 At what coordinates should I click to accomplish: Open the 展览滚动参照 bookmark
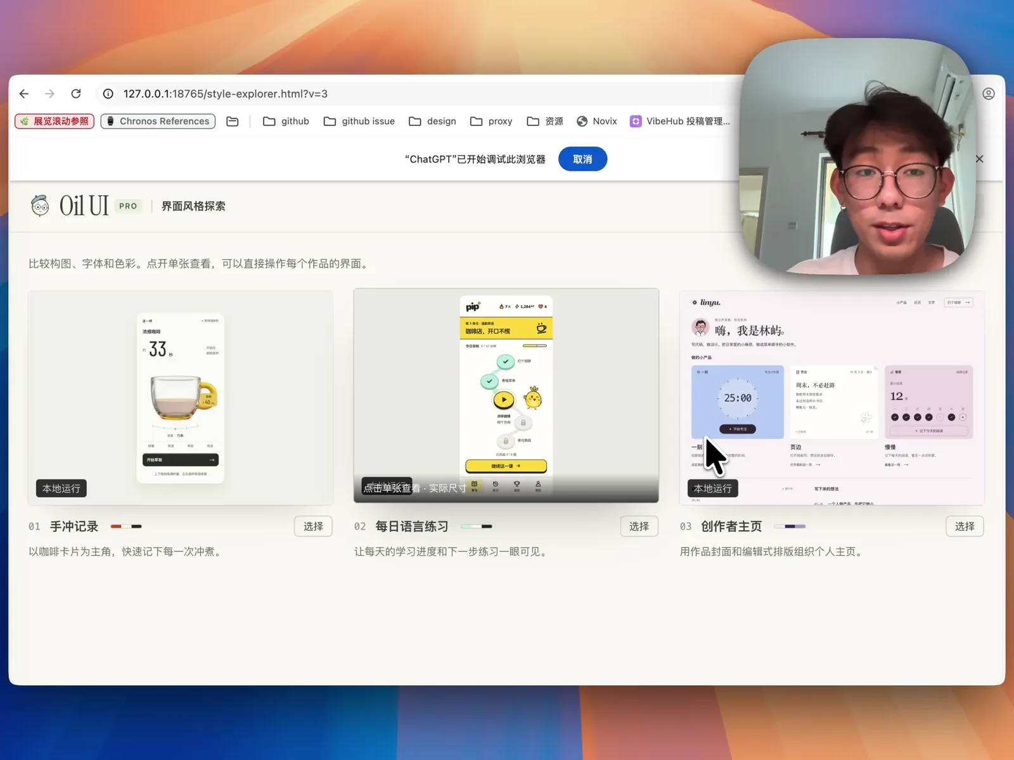(x=55, y=121)
